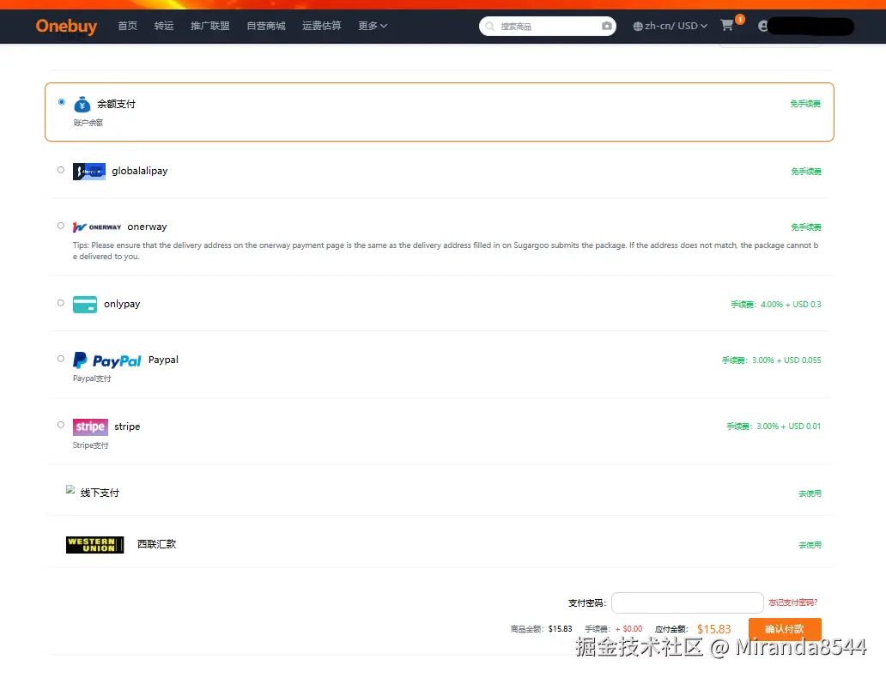Click the Paypal label text
Screen dimensions: 886x678
[163, 360]
